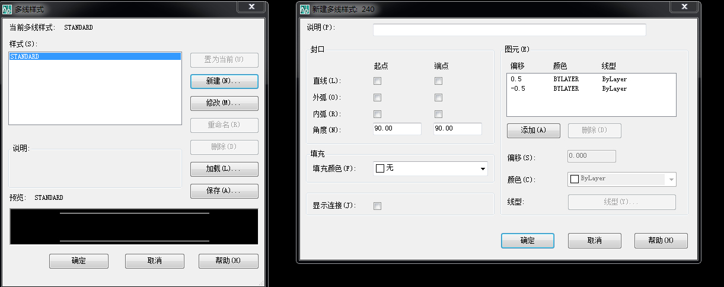Click 重命名(R) button
Image resolution: width=724 pixels, height=287 pixels.
click(224, 125)
